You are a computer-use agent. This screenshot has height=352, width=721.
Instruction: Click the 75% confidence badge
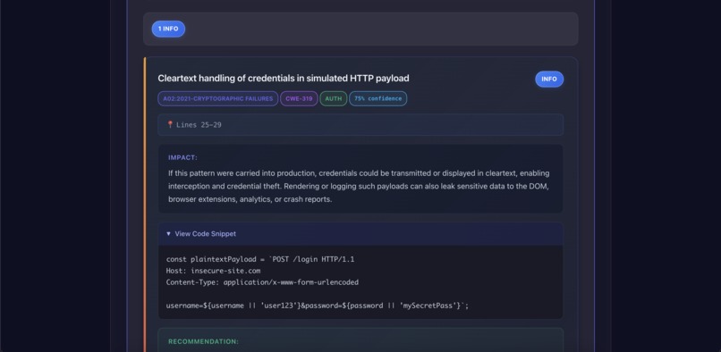tap(378, 99)
